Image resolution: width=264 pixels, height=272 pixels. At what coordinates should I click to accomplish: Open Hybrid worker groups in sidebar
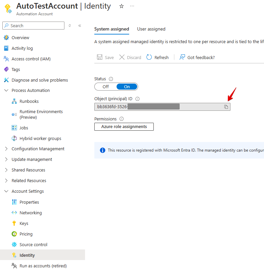click(x=40, y=138)
